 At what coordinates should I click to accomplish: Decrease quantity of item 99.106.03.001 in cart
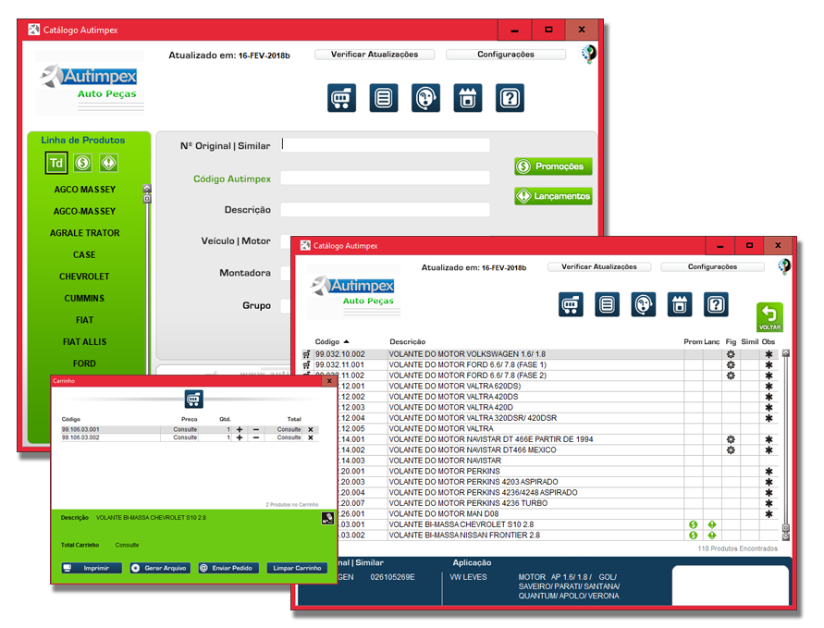pyautogui.click(x=256, y=429)
